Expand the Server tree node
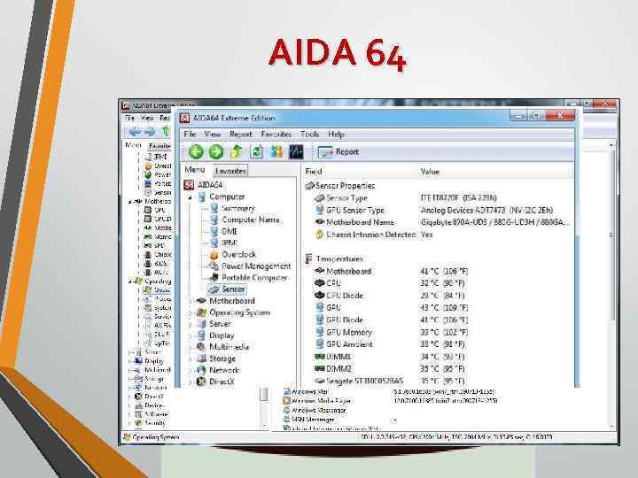Screen dimensions: 638x478 pyautogui.click(x=190, y=324)
